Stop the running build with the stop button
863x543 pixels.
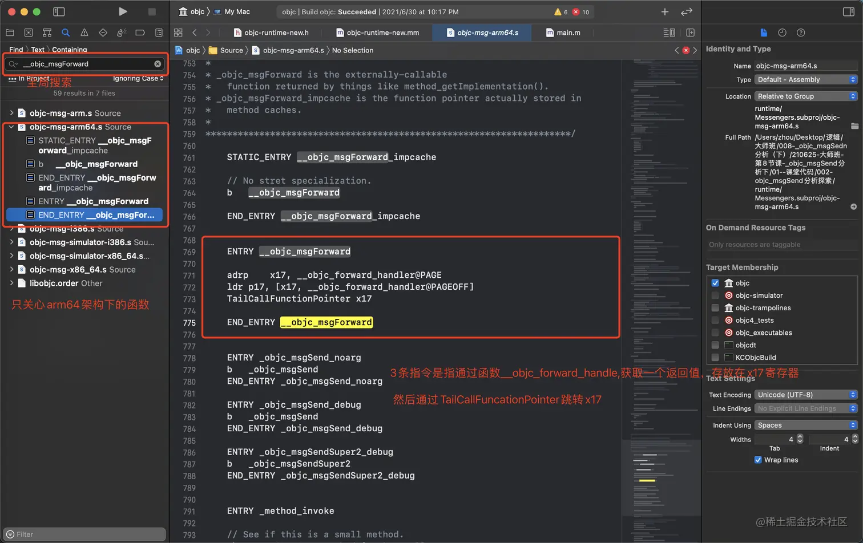tap(152, 11)
